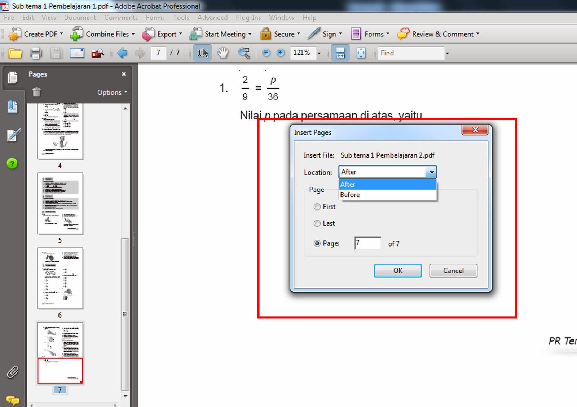The image size is (577, 407).
Task: Select the Page number radio button
Action: point(317,244)
